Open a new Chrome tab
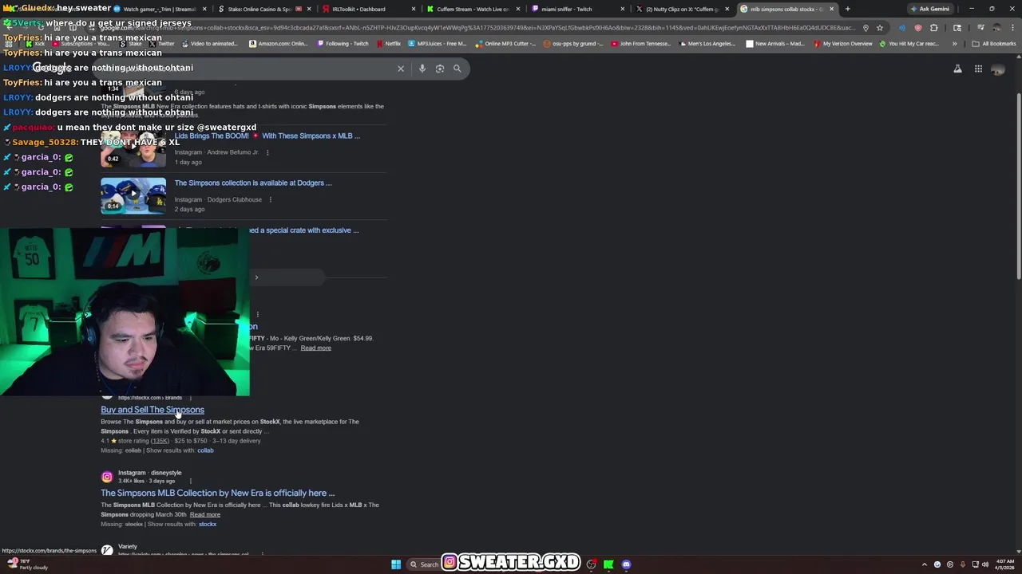 click(847, 9)
